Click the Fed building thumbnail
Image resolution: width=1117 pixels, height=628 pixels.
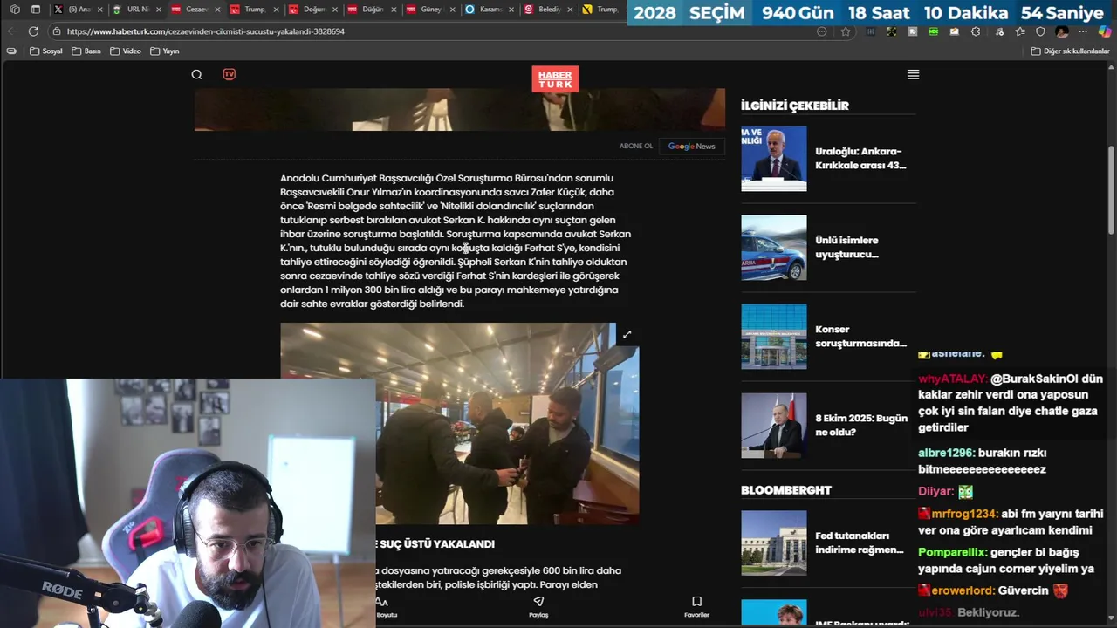[773, 543]
